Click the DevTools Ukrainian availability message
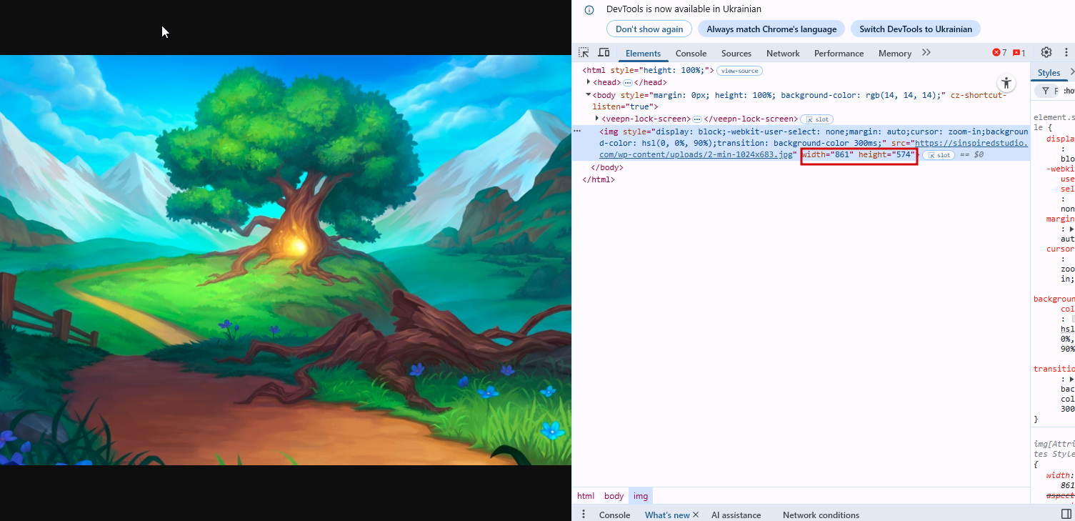This screenshot has width=1075, height=521. (x=684, y=9)
